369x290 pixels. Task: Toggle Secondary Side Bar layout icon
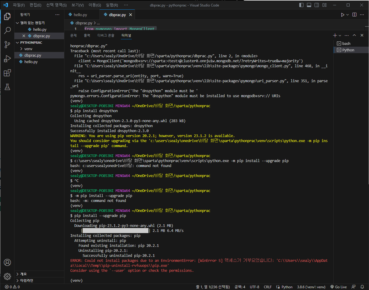tap(317, 5)
